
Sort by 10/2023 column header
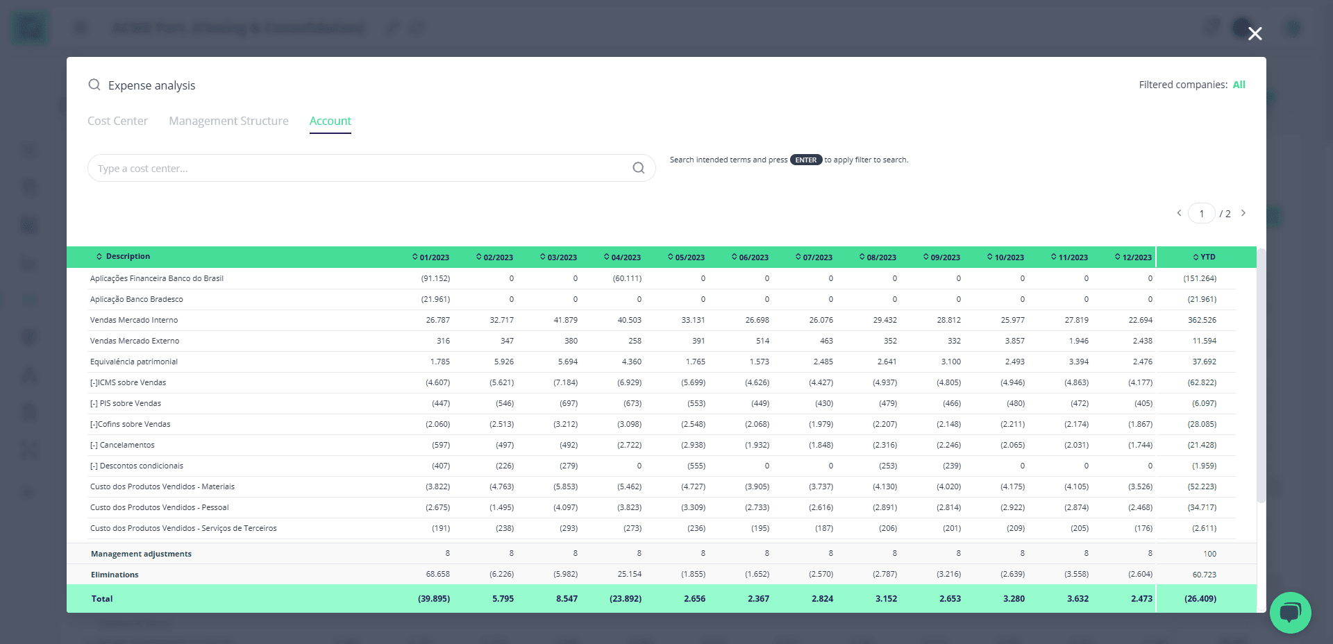[1005, 257]
